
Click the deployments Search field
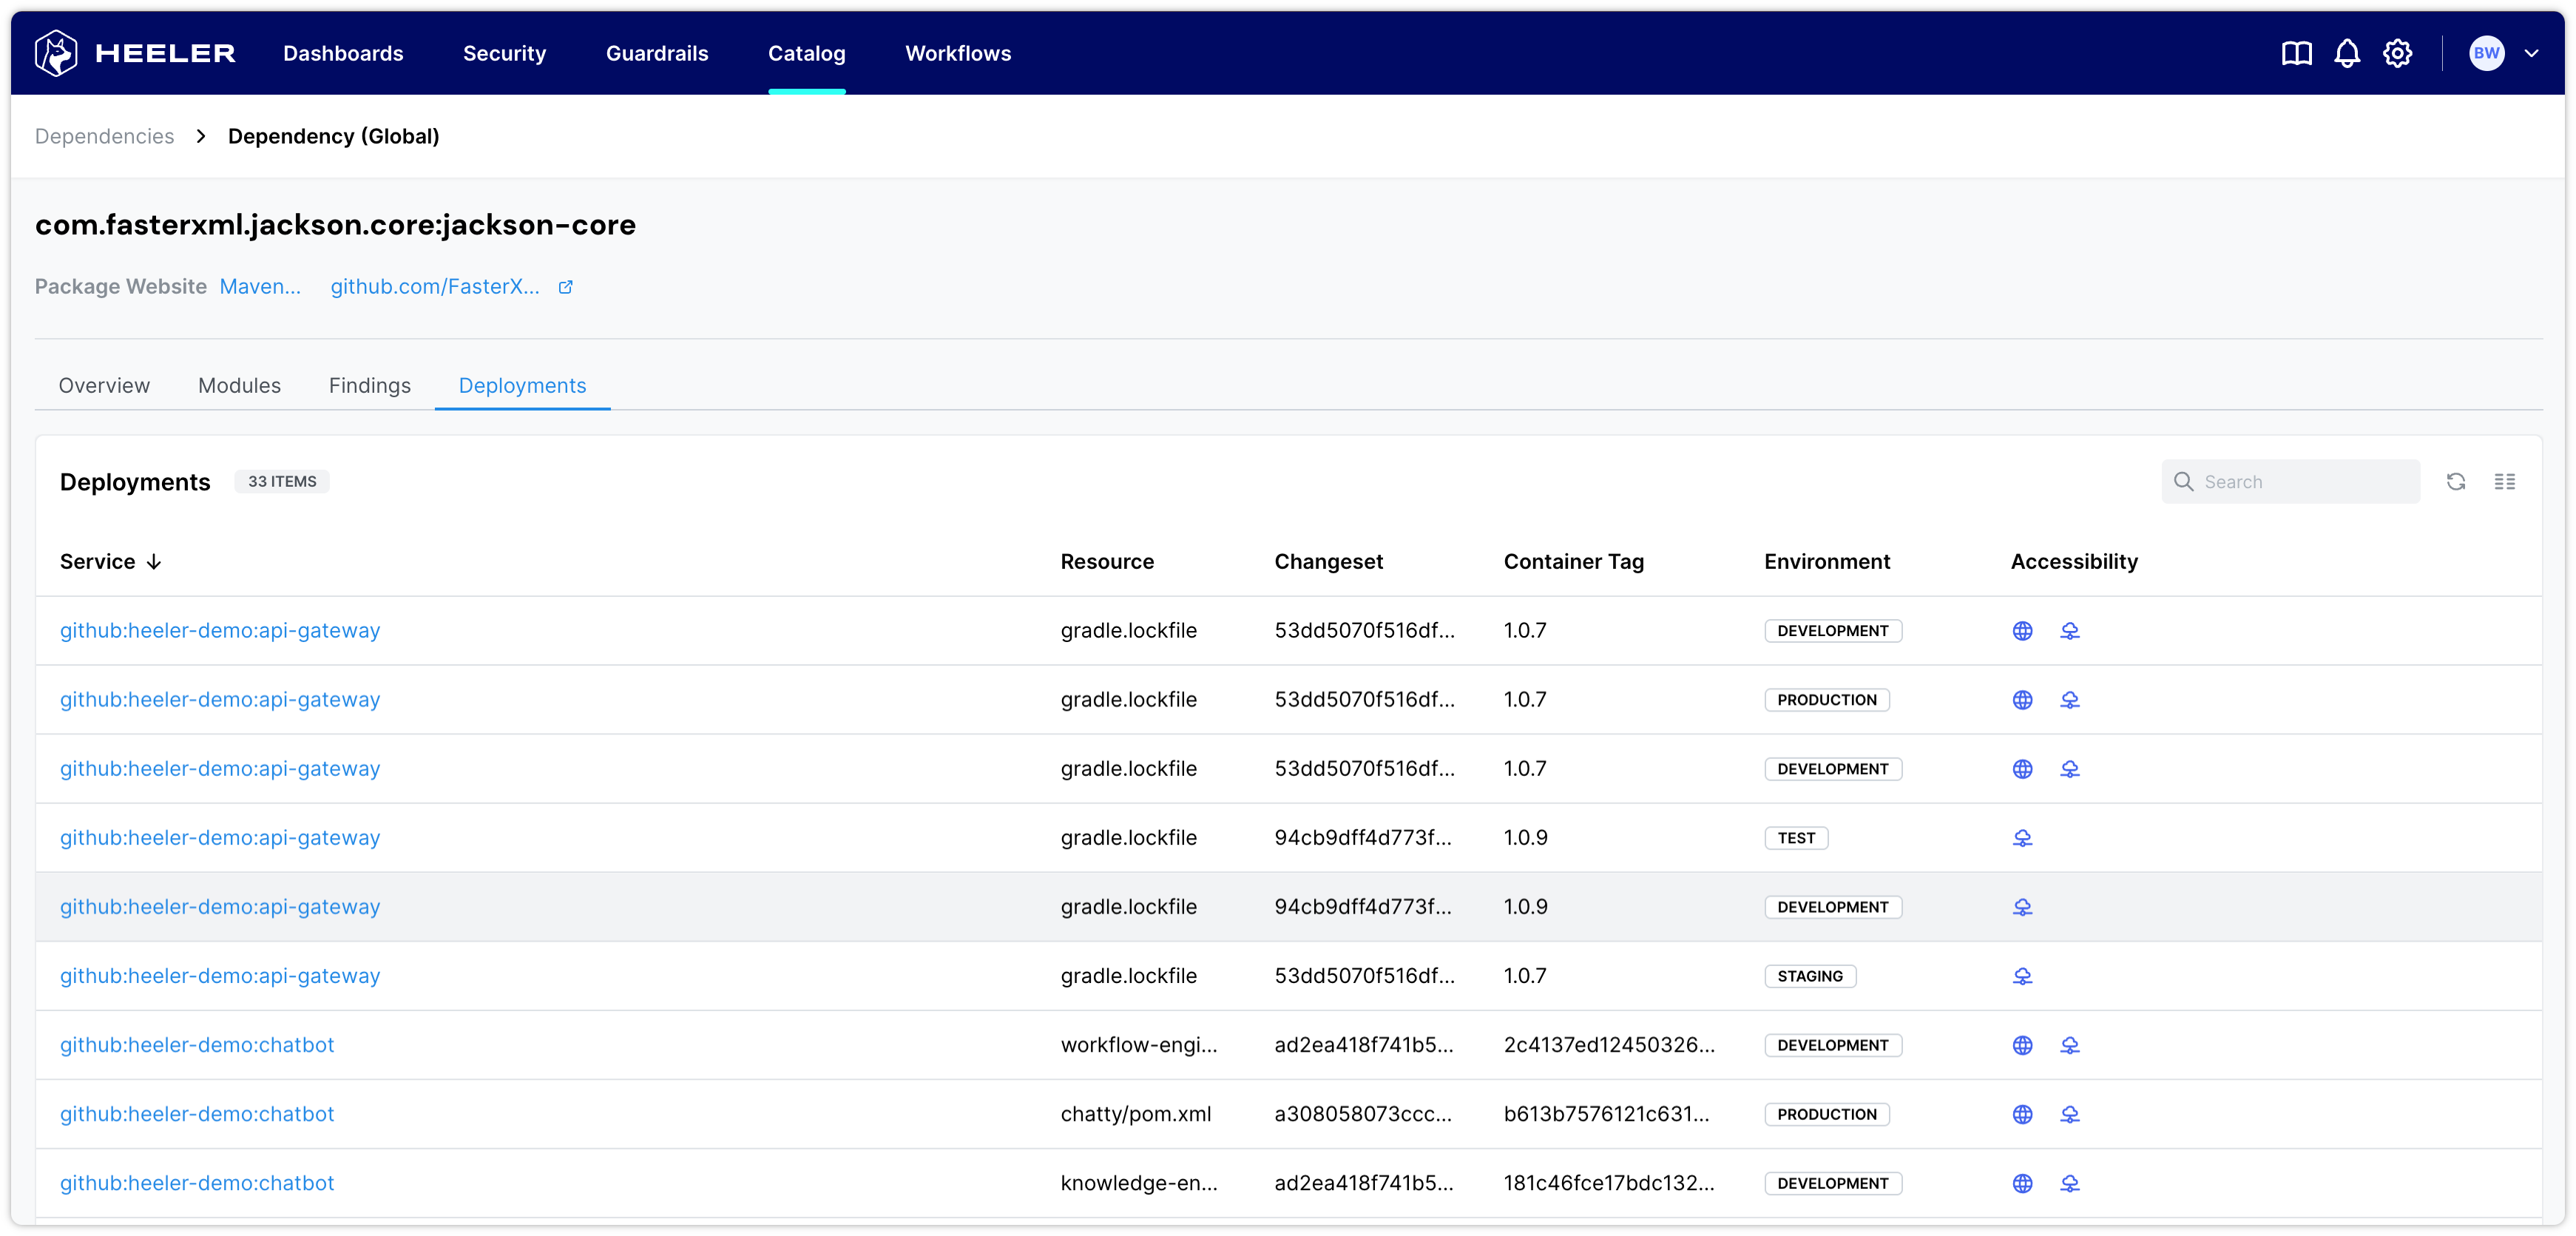point(2300,482)
